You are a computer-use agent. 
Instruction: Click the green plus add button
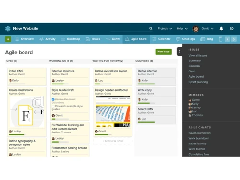[8, 39]
